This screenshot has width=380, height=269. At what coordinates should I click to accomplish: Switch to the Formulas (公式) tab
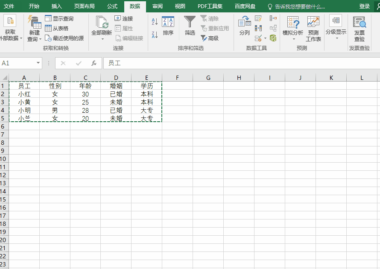pyautogui.click(x=112, y=6)
